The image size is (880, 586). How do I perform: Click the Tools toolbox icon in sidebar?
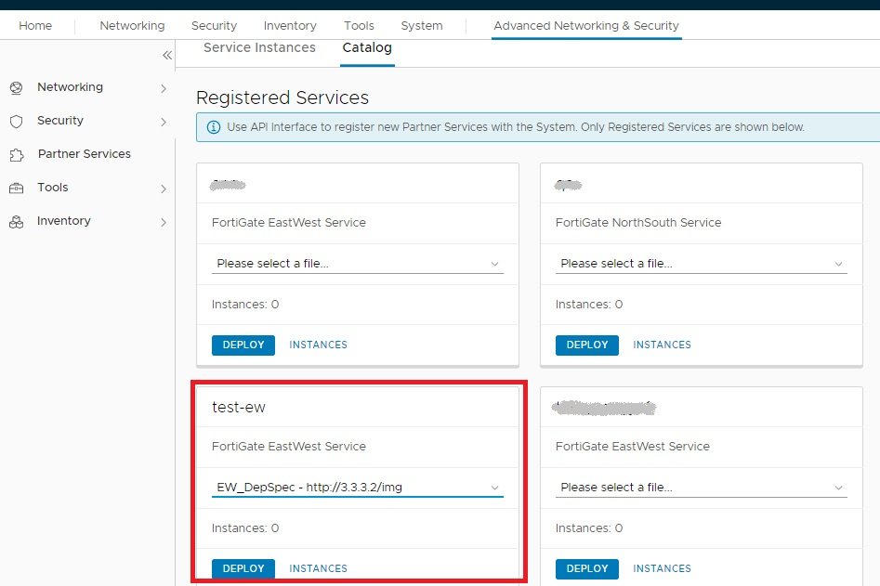[x=17, y=189]
